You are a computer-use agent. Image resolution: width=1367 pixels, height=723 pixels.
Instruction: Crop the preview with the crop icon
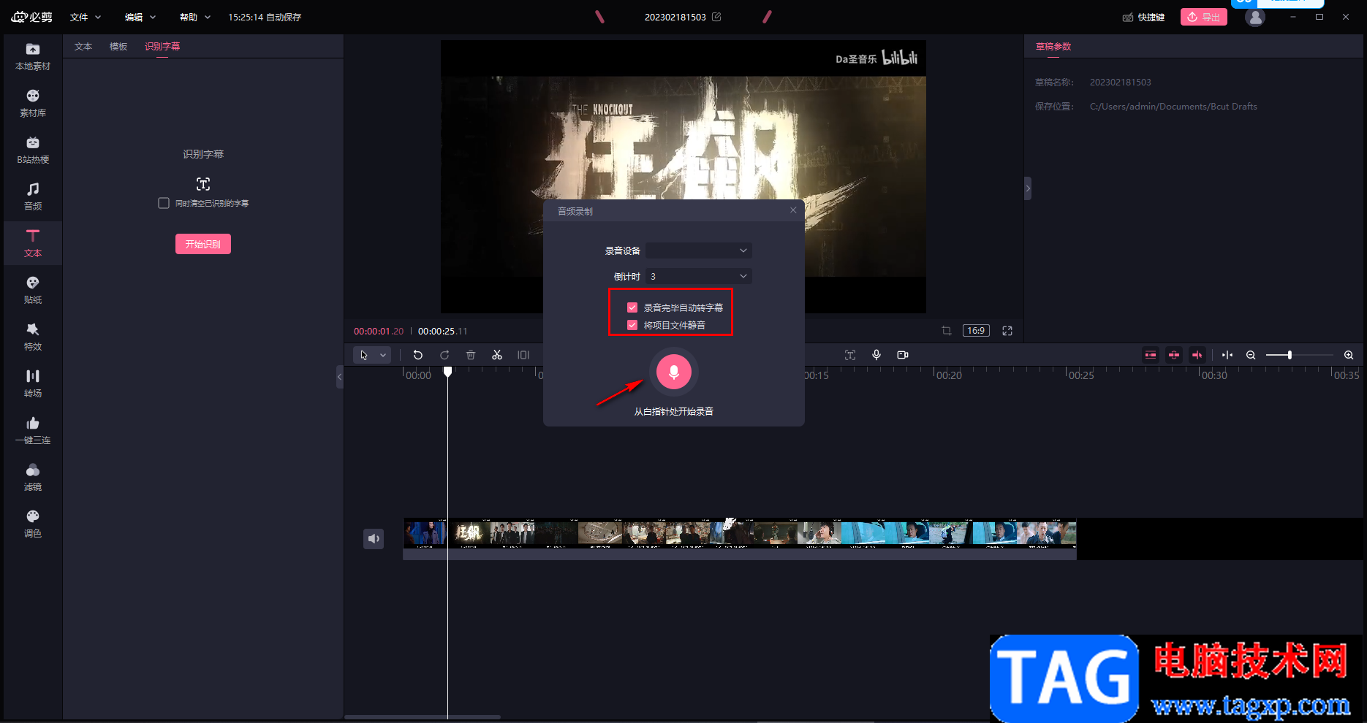(x=947, y=331)
